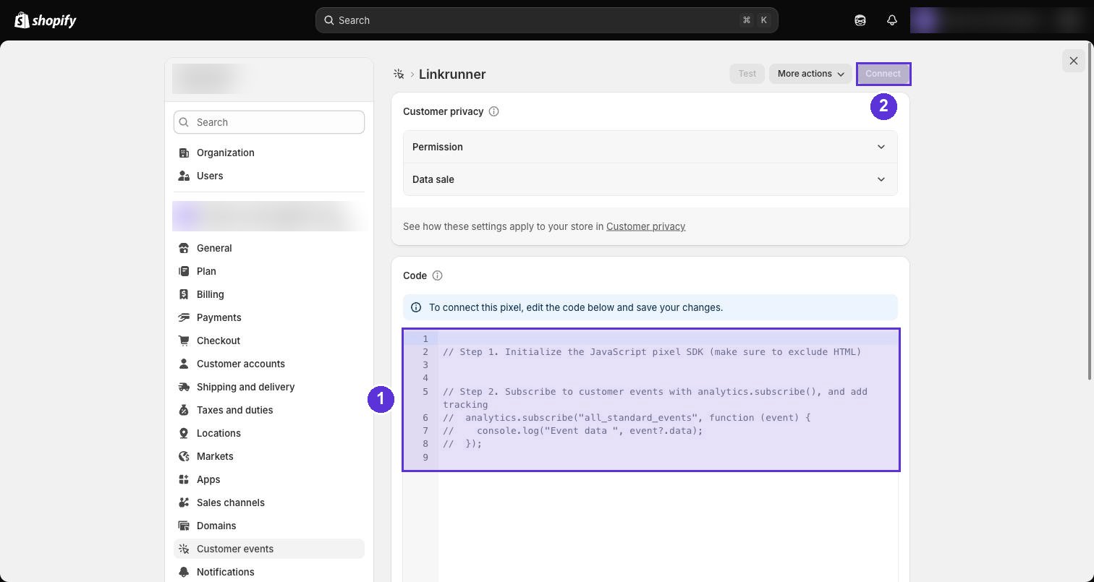Open Taxes and duties settings
The height and width of the screenshot is (582, 1094).
pos(269,410)
